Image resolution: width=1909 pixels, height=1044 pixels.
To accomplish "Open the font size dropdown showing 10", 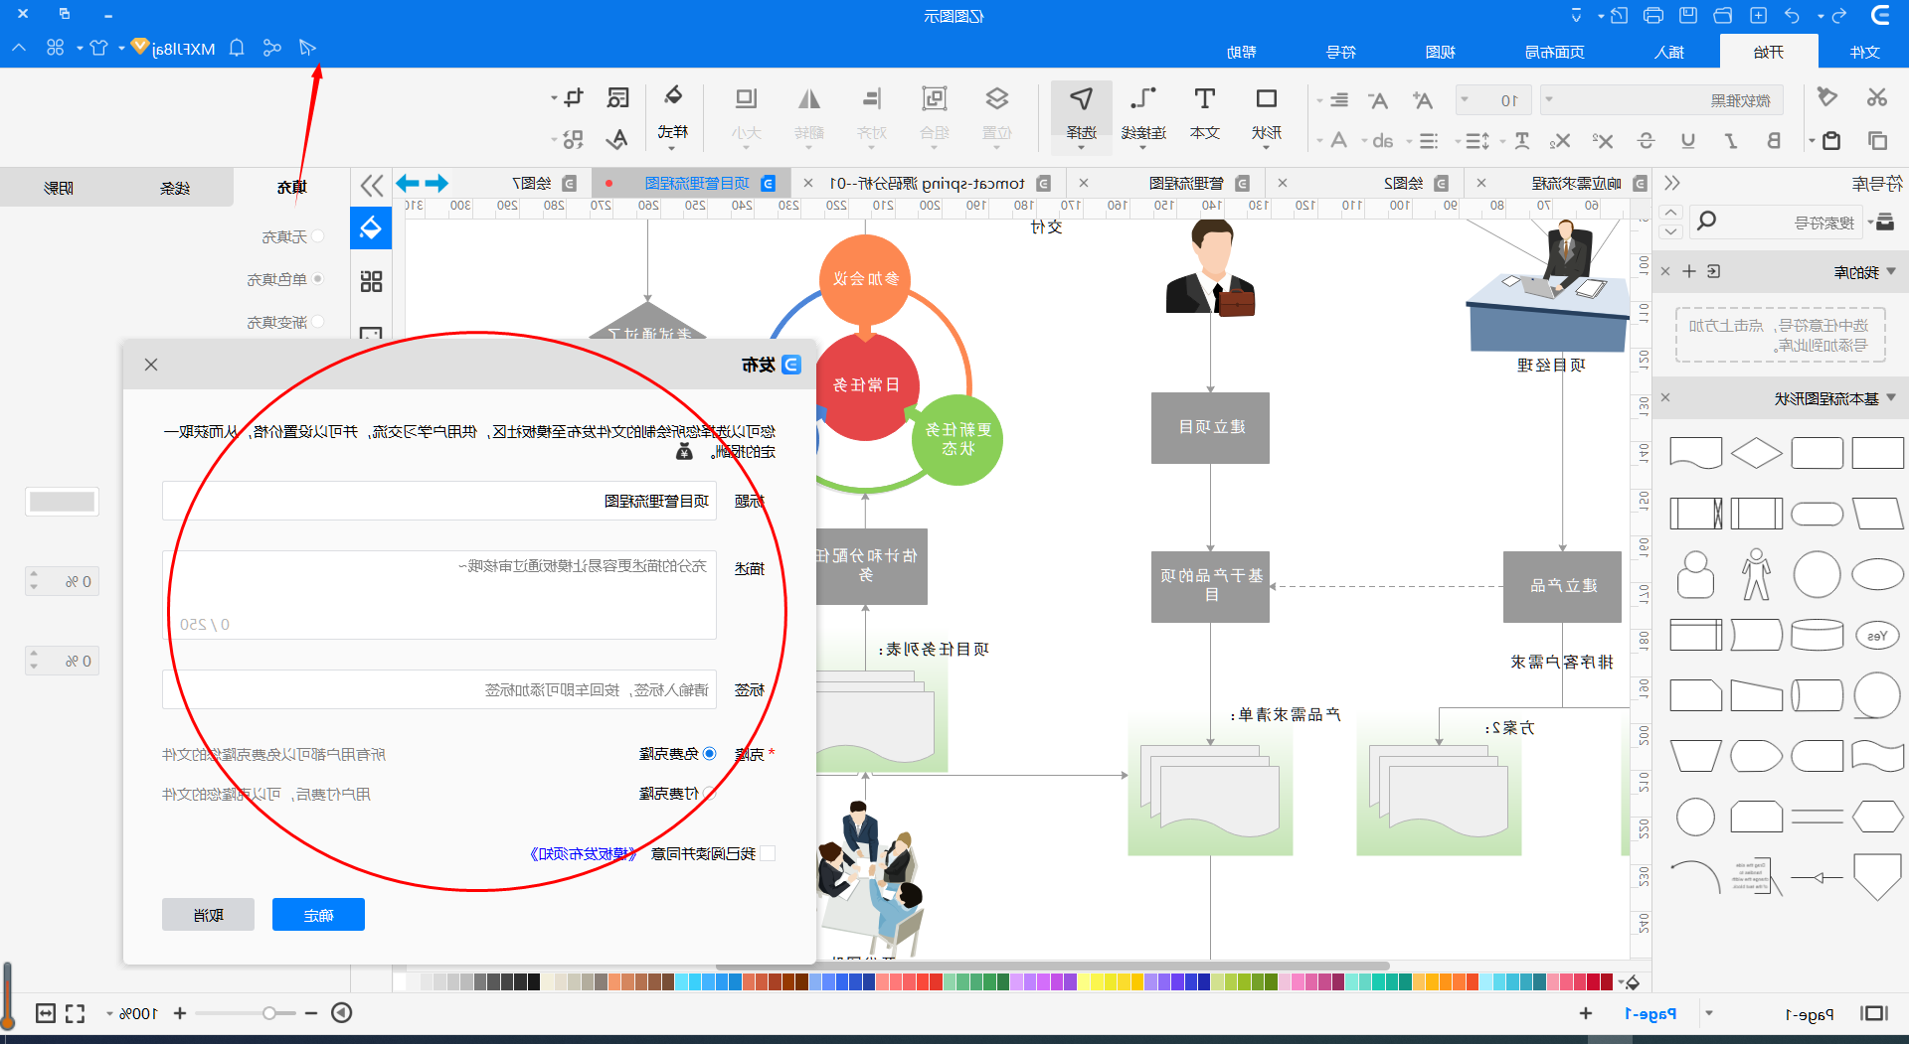I will [1493, 100].
